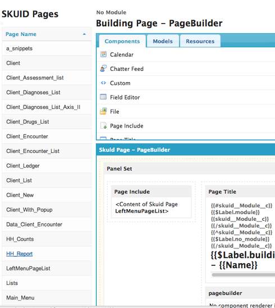Select the Lists page row
Viewport: 275px width, 308px height.
47,283
